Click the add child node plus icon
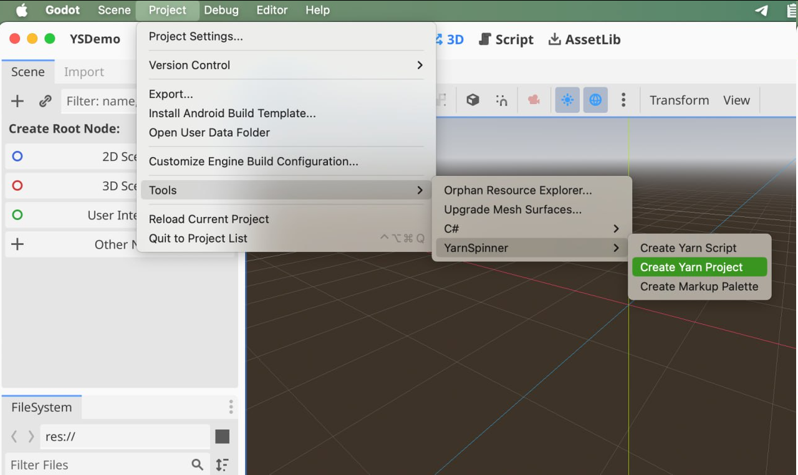 [17, 101]
